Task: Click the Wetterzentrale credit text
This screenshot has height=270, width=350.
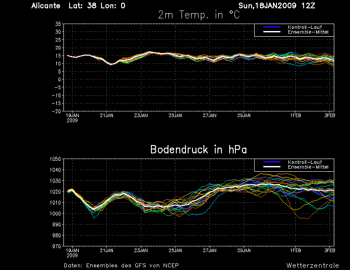Action: [312, 266]
